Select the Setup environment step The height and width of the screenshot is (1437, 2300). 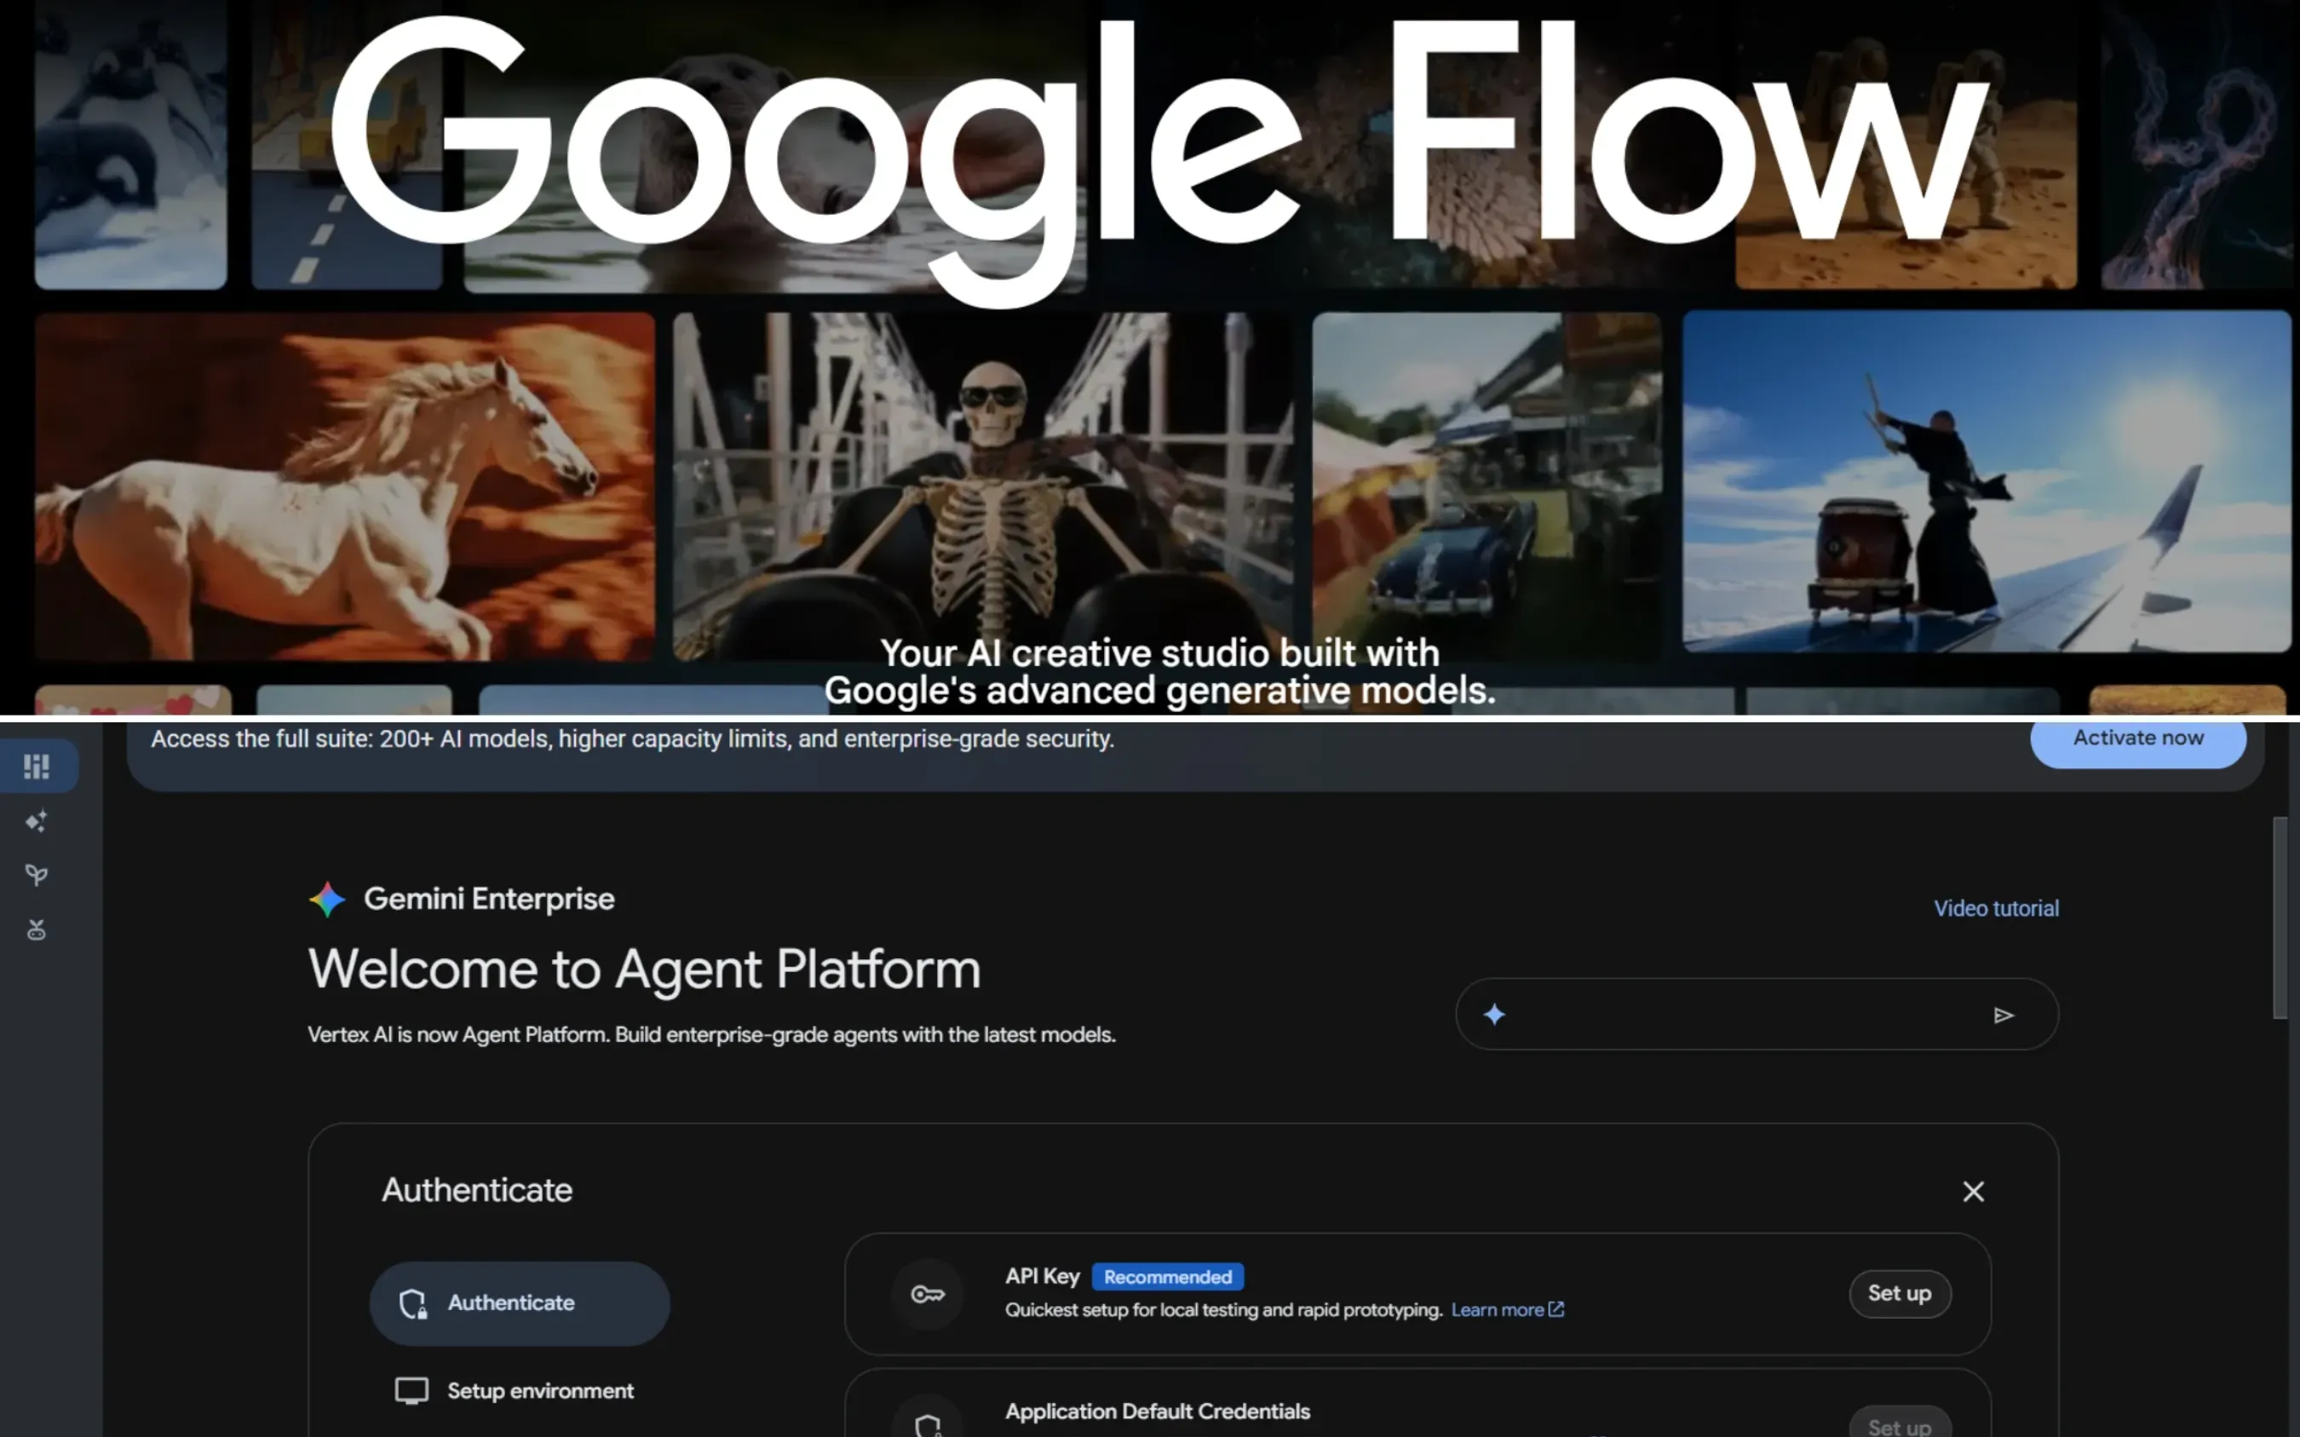coord(519,1390)
